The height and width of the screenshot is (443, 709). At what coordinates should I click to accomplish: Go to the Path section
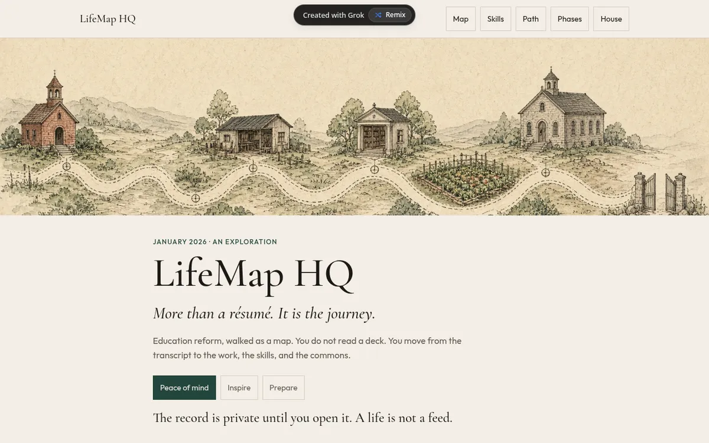pyautogui.click(x=531, y=19)
